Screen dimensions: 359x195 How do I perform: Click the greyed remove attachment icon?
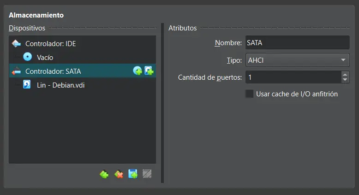point(147,174)
